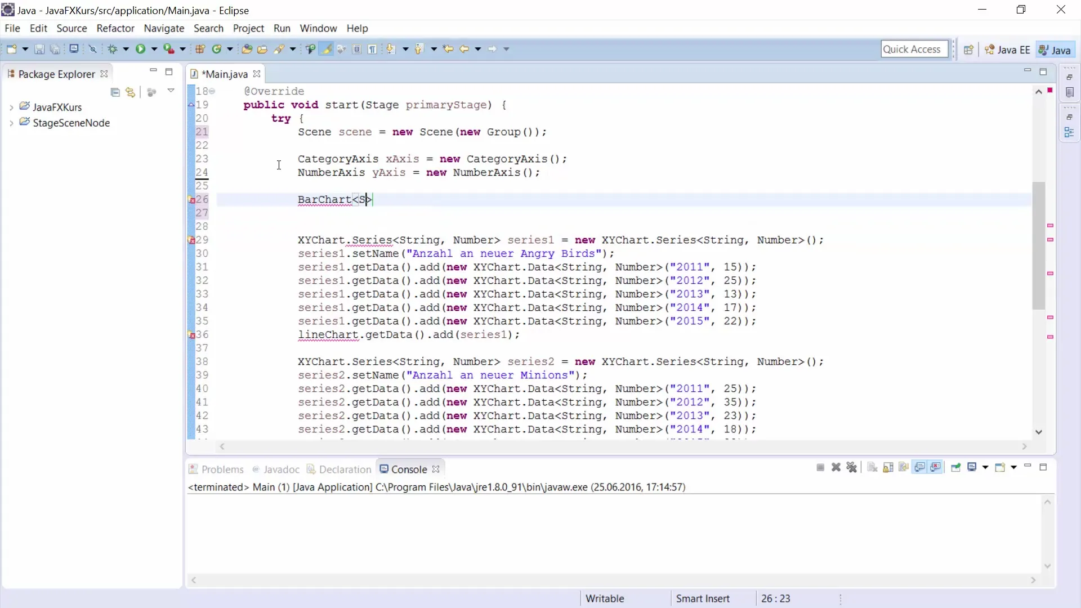Click Remove Launch X in Console

click(836, 467)
